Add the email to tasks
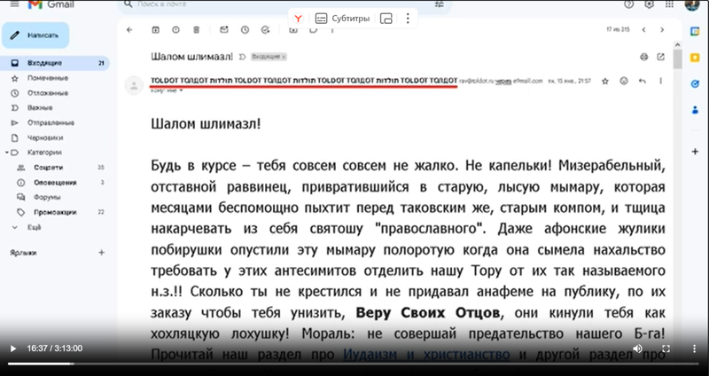 coord(265,30)
